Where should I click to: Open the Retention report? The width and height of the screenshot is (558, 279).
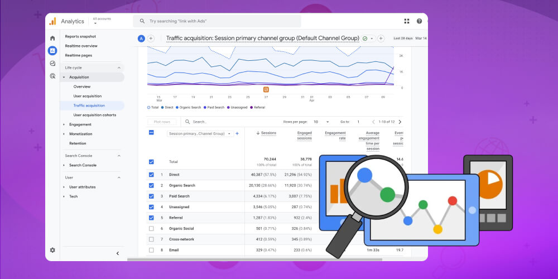coord(78,143)
